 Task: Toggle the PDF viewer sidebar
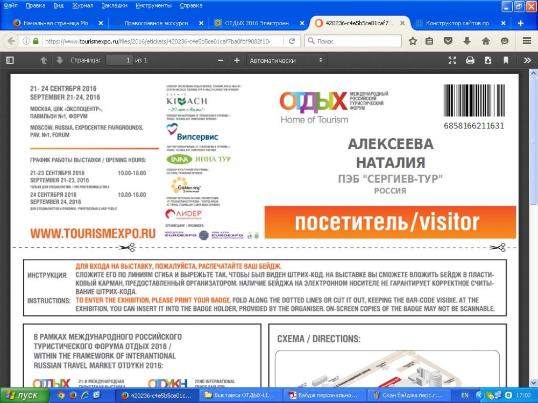[x=10, y=60]
